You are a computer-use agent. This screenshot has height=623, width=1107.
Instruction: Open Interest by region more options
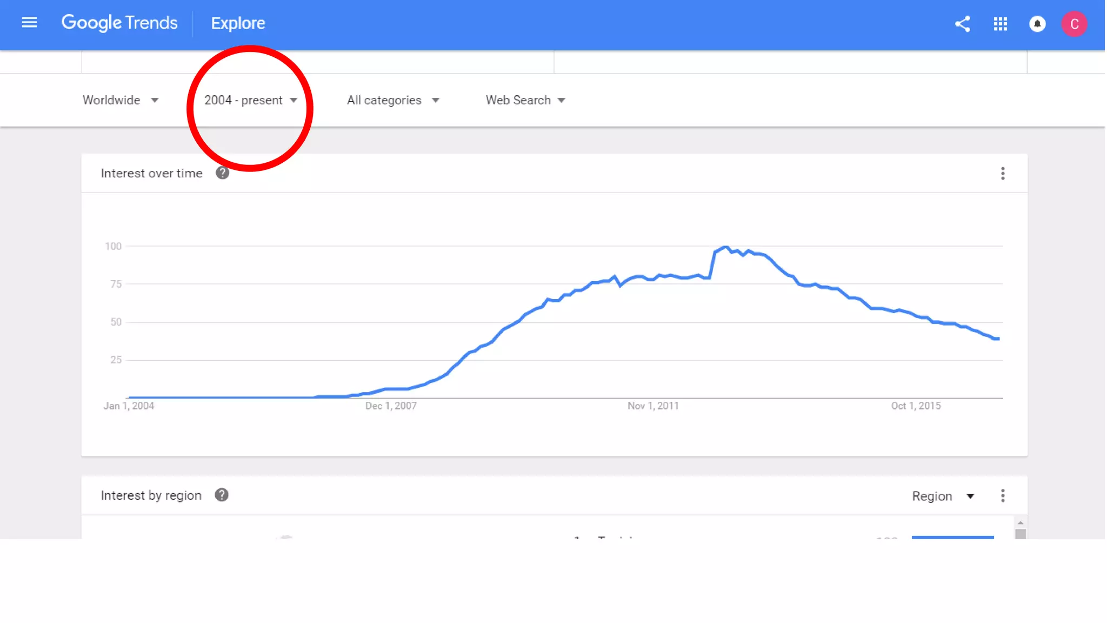click(x=1003, y=495)
